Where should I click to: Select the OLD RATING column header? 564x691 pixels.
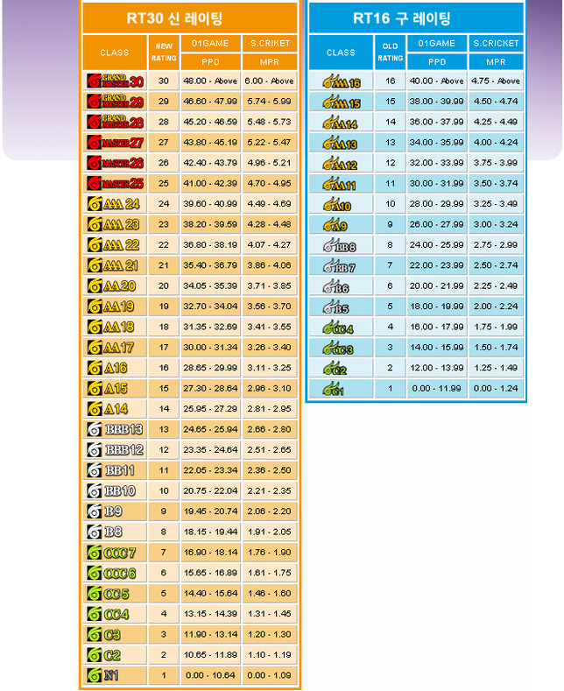tap(390, 53)
